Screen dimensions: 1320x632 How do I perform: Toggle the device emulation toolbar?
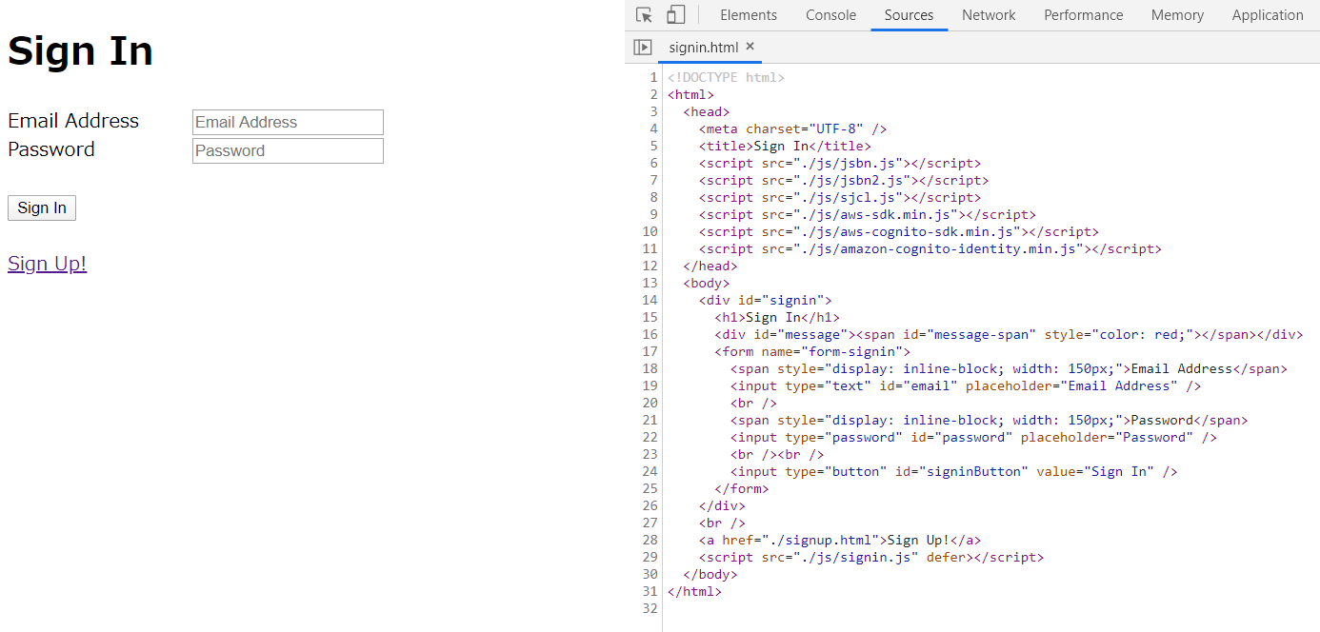676,14
